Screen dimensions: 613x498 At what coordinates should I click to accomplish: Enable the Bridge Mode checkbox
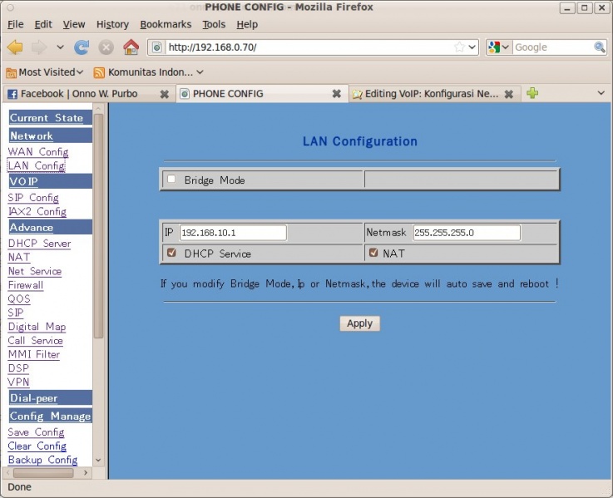pos(171,180)
